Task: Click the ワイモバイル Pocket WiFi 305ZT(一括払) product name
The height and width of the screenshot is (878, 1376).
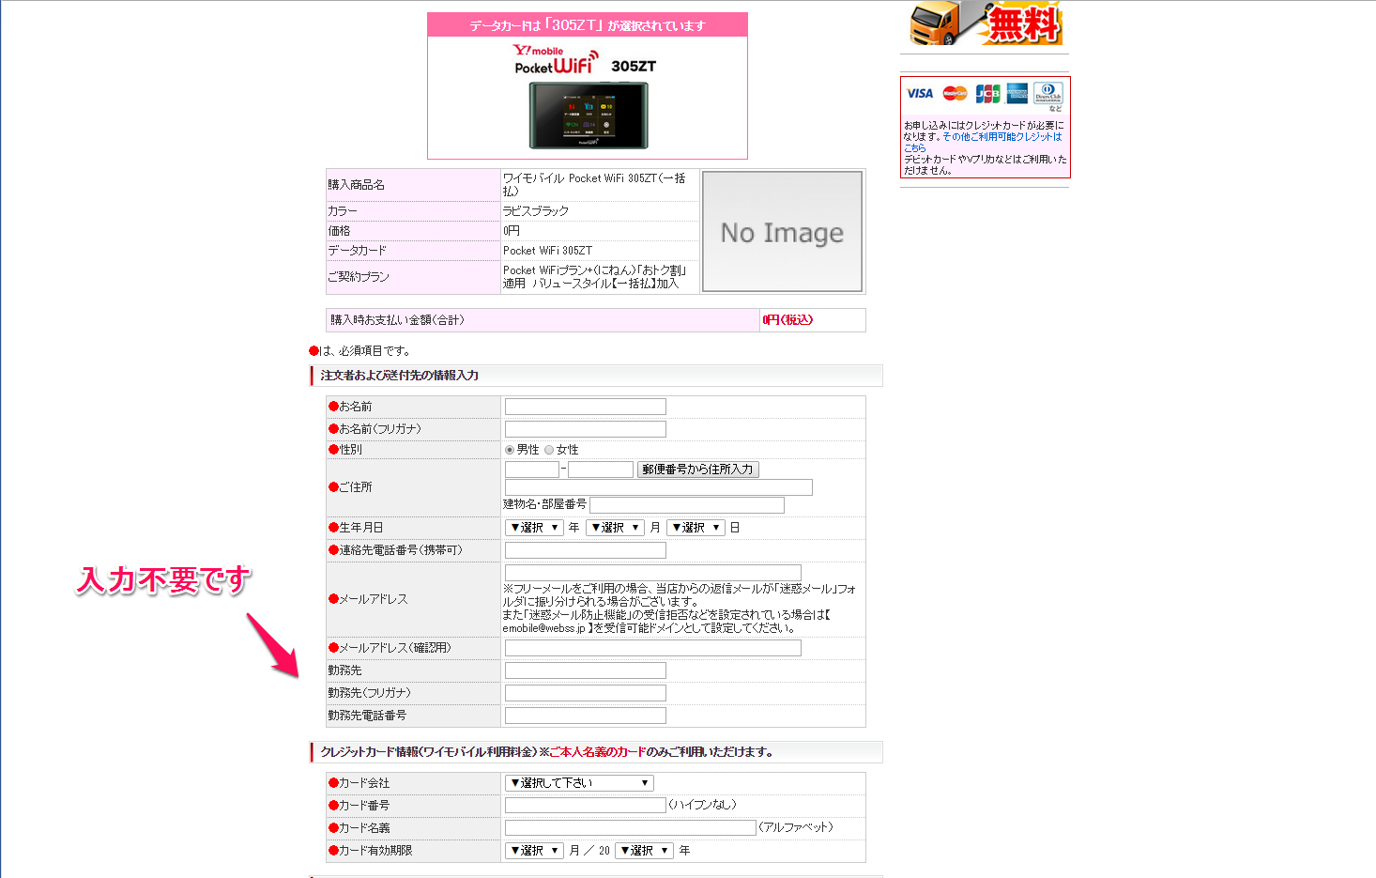Action: point(594,184)
